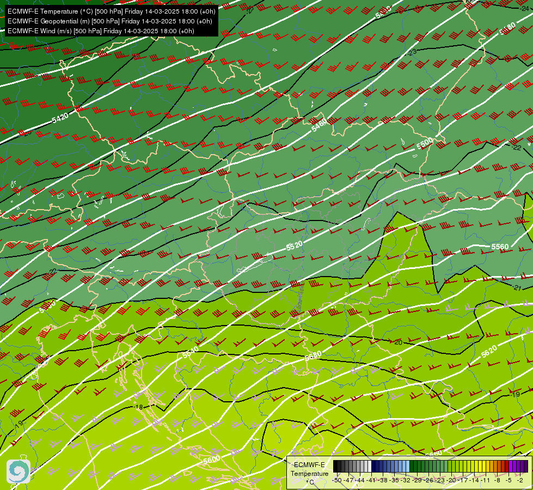
Task: Select the ECMWF-E Wind 500 hPa layer title
Action: tap(101, 31)
